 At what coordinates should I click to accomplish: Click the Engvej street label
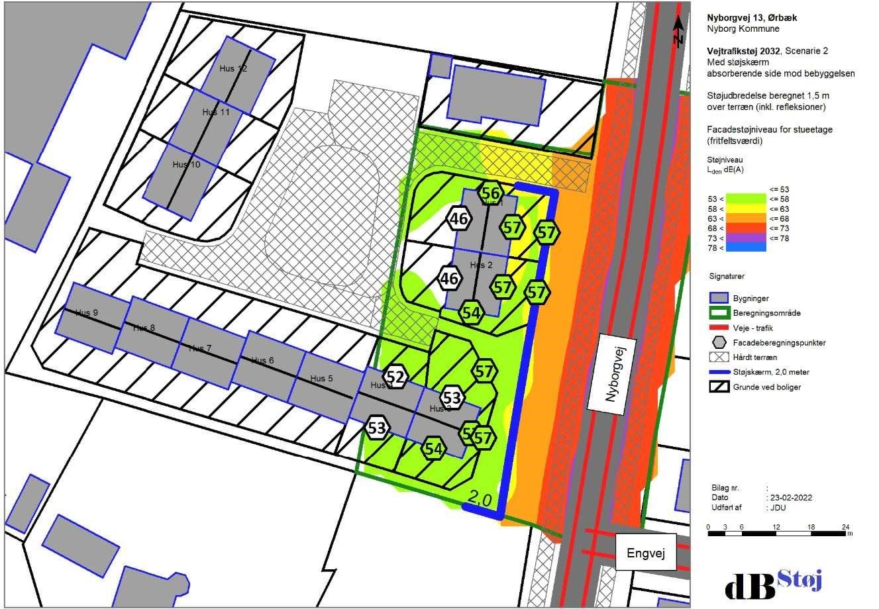pos(646,553)
